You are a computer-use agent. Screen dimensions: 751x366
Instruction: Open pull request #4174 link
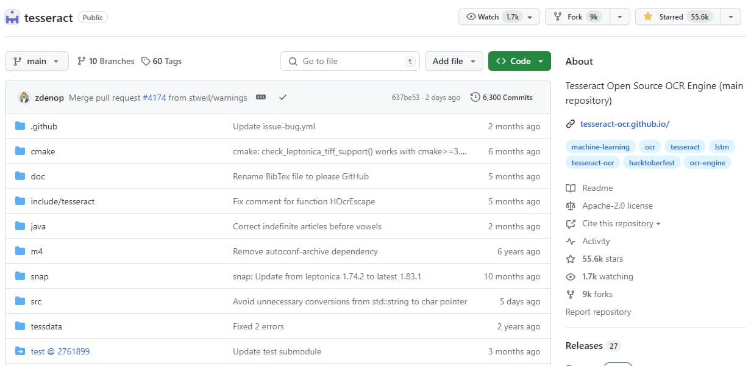[x=154, y=98]
